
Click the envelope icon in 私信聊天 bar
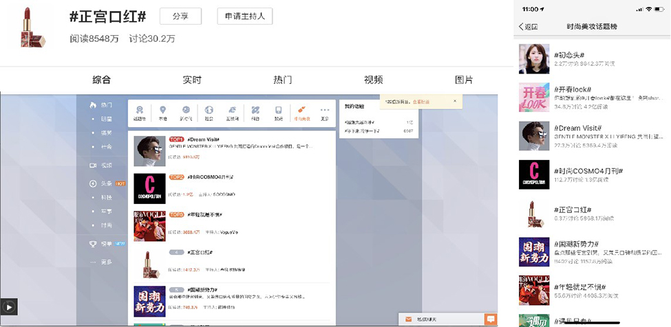(x=408, y=319)
